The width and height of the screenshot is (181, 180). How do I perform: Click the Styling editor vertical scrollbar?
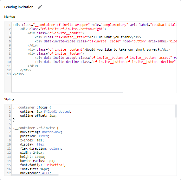pyautogui.click(x=176, y=111)
